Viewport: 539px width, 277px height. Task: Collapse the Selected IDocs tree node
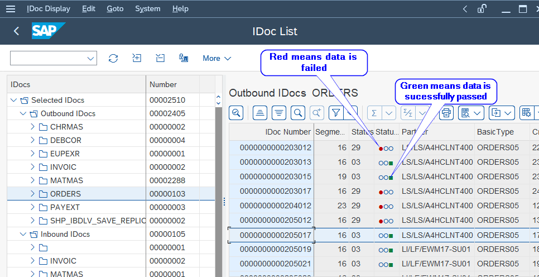pyautogui.click(x=13, y=100)
